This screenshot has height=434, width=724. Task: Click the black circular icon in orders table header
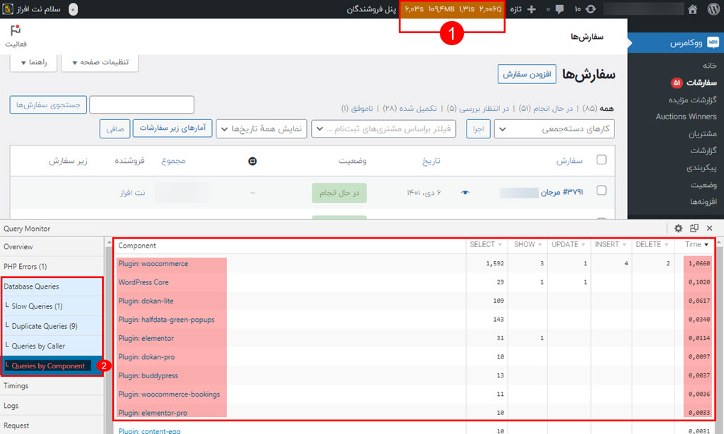(x=252, y=161)
